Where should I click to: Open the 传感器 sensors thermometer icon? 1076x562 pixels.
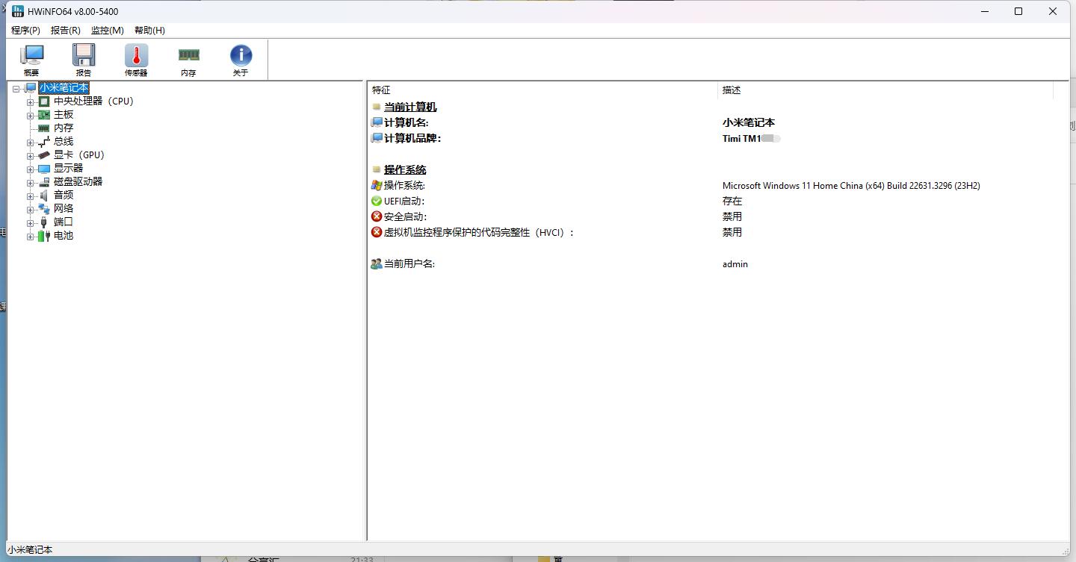136,60
